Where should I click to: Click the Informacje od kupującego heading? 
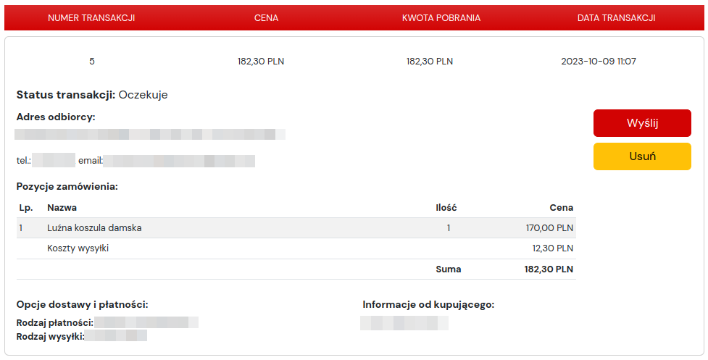pyautogui.click(x=428, y=305)
